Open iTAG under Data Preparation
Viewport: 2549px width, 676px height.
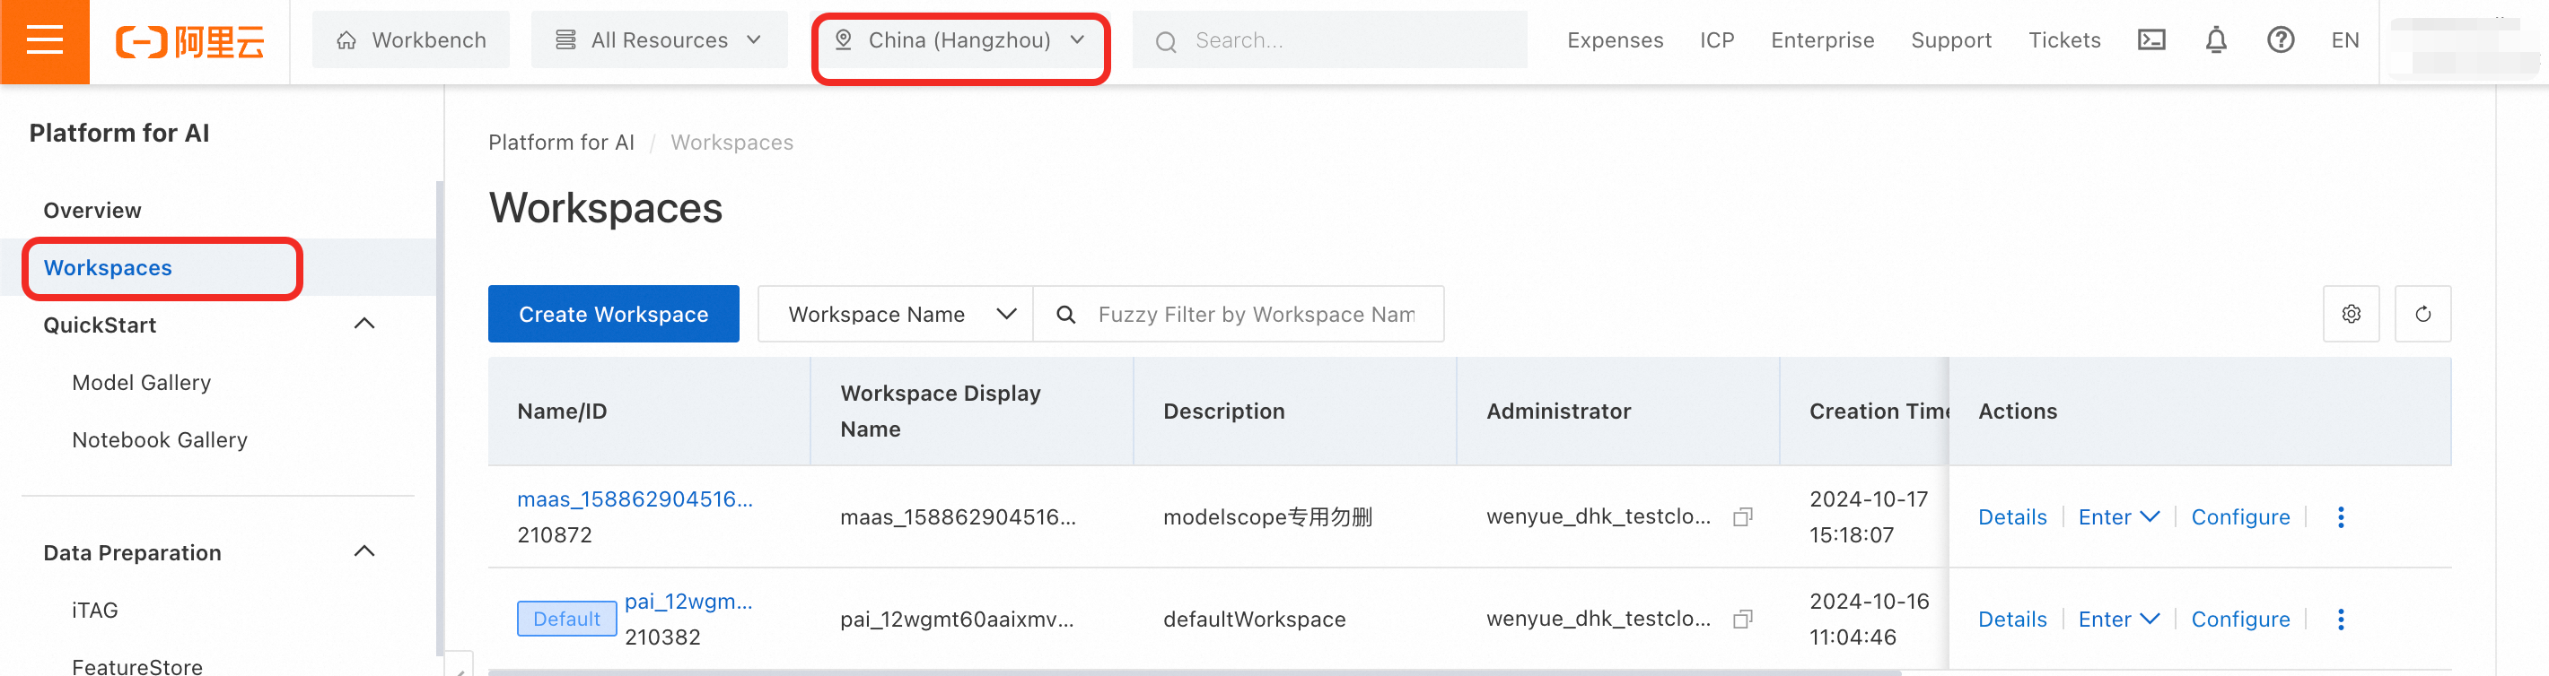pyautogui.click(x=95, y=610)
